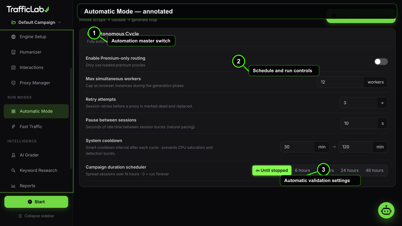Collapse the sidebar
Viewport: 402px width, 226px height.
click(x=36, y=216)
